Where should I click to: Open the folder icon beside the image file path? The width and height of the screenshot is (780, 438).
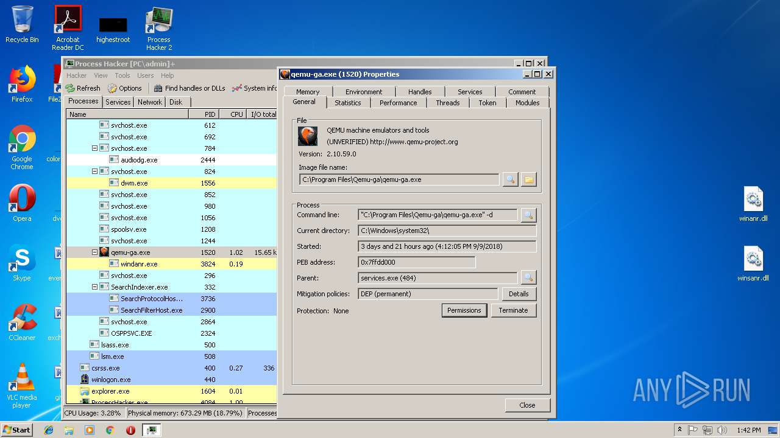(528, 179)
